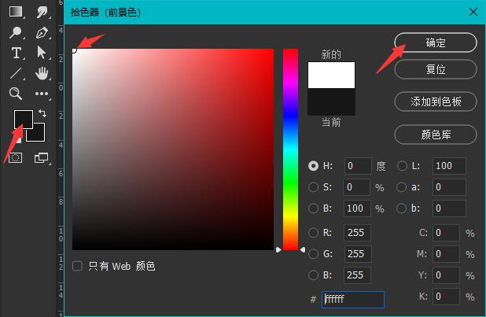The height and width of the screenshot is (317, 486).
Task: Click the brightness B field showing 100
Action: [x=357, y=208]
